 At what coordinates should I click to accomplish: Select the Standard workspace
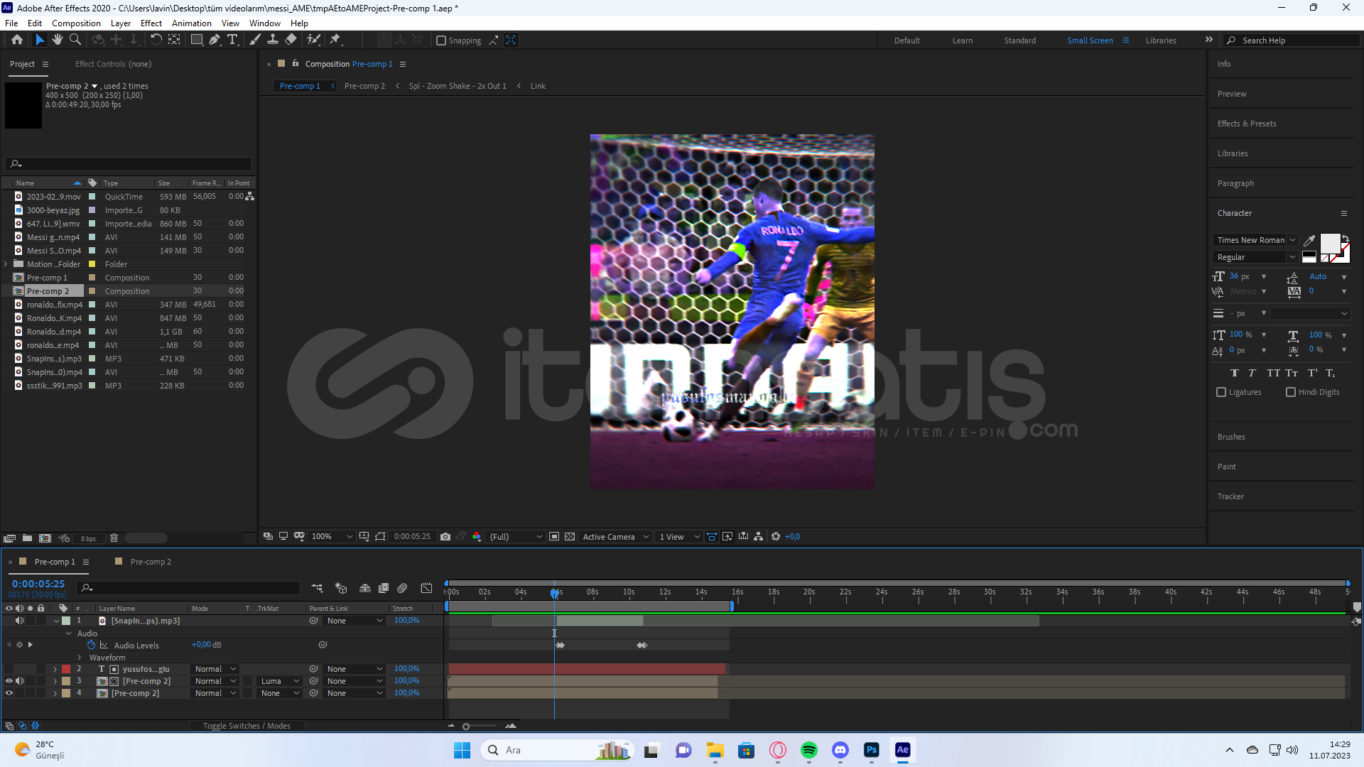click(1019, 40)
